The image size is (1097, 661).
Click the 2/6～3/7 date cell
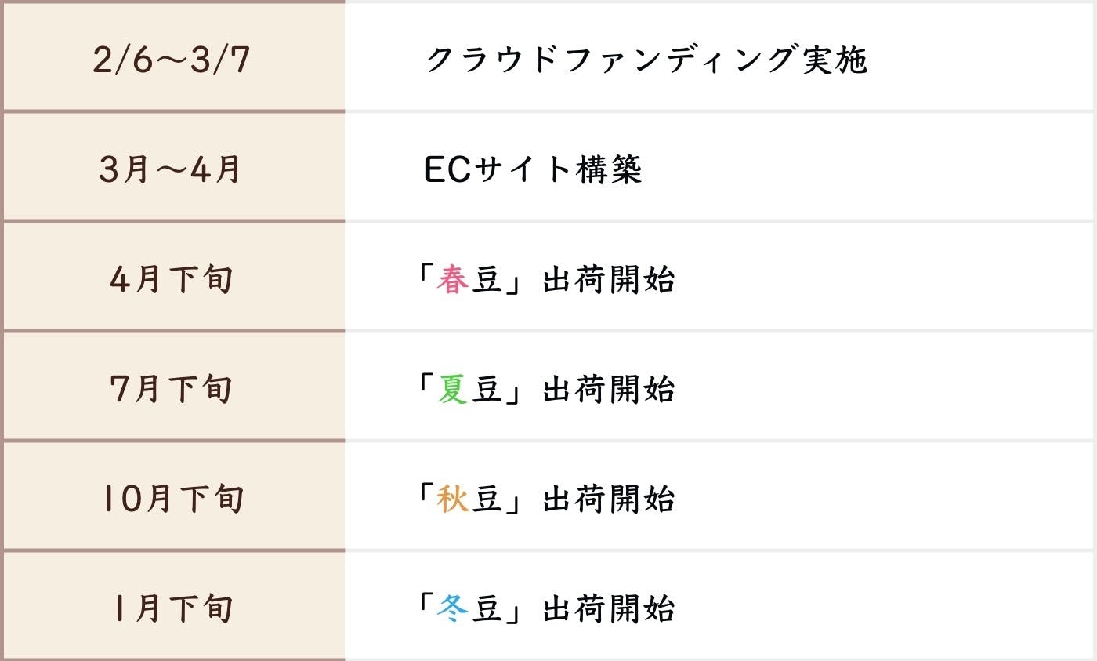tap(172, 60)
